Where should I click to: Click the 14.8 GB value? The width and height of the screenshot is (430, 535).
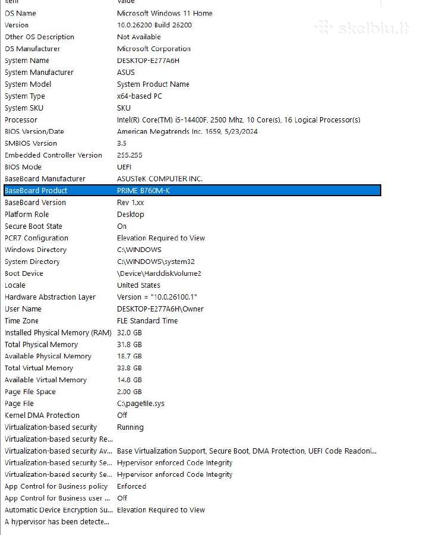pos(129,380)
